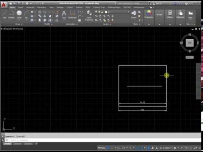The width and height of the screenshot is (203, 152).
Task: Select the Stretch tool in Modify panel
Action: [40, 20]
